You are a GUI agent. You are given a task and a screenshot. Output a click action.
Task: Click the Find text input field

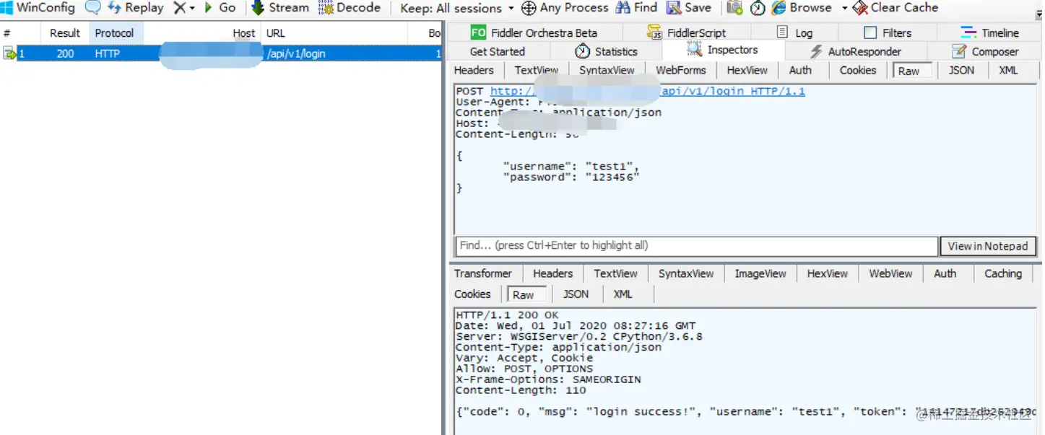pyautogui.click(x=696, y=245)
